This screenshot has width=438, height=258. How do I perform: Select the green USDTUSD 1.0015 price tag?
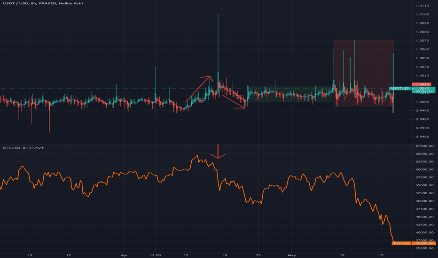[412, 90]
